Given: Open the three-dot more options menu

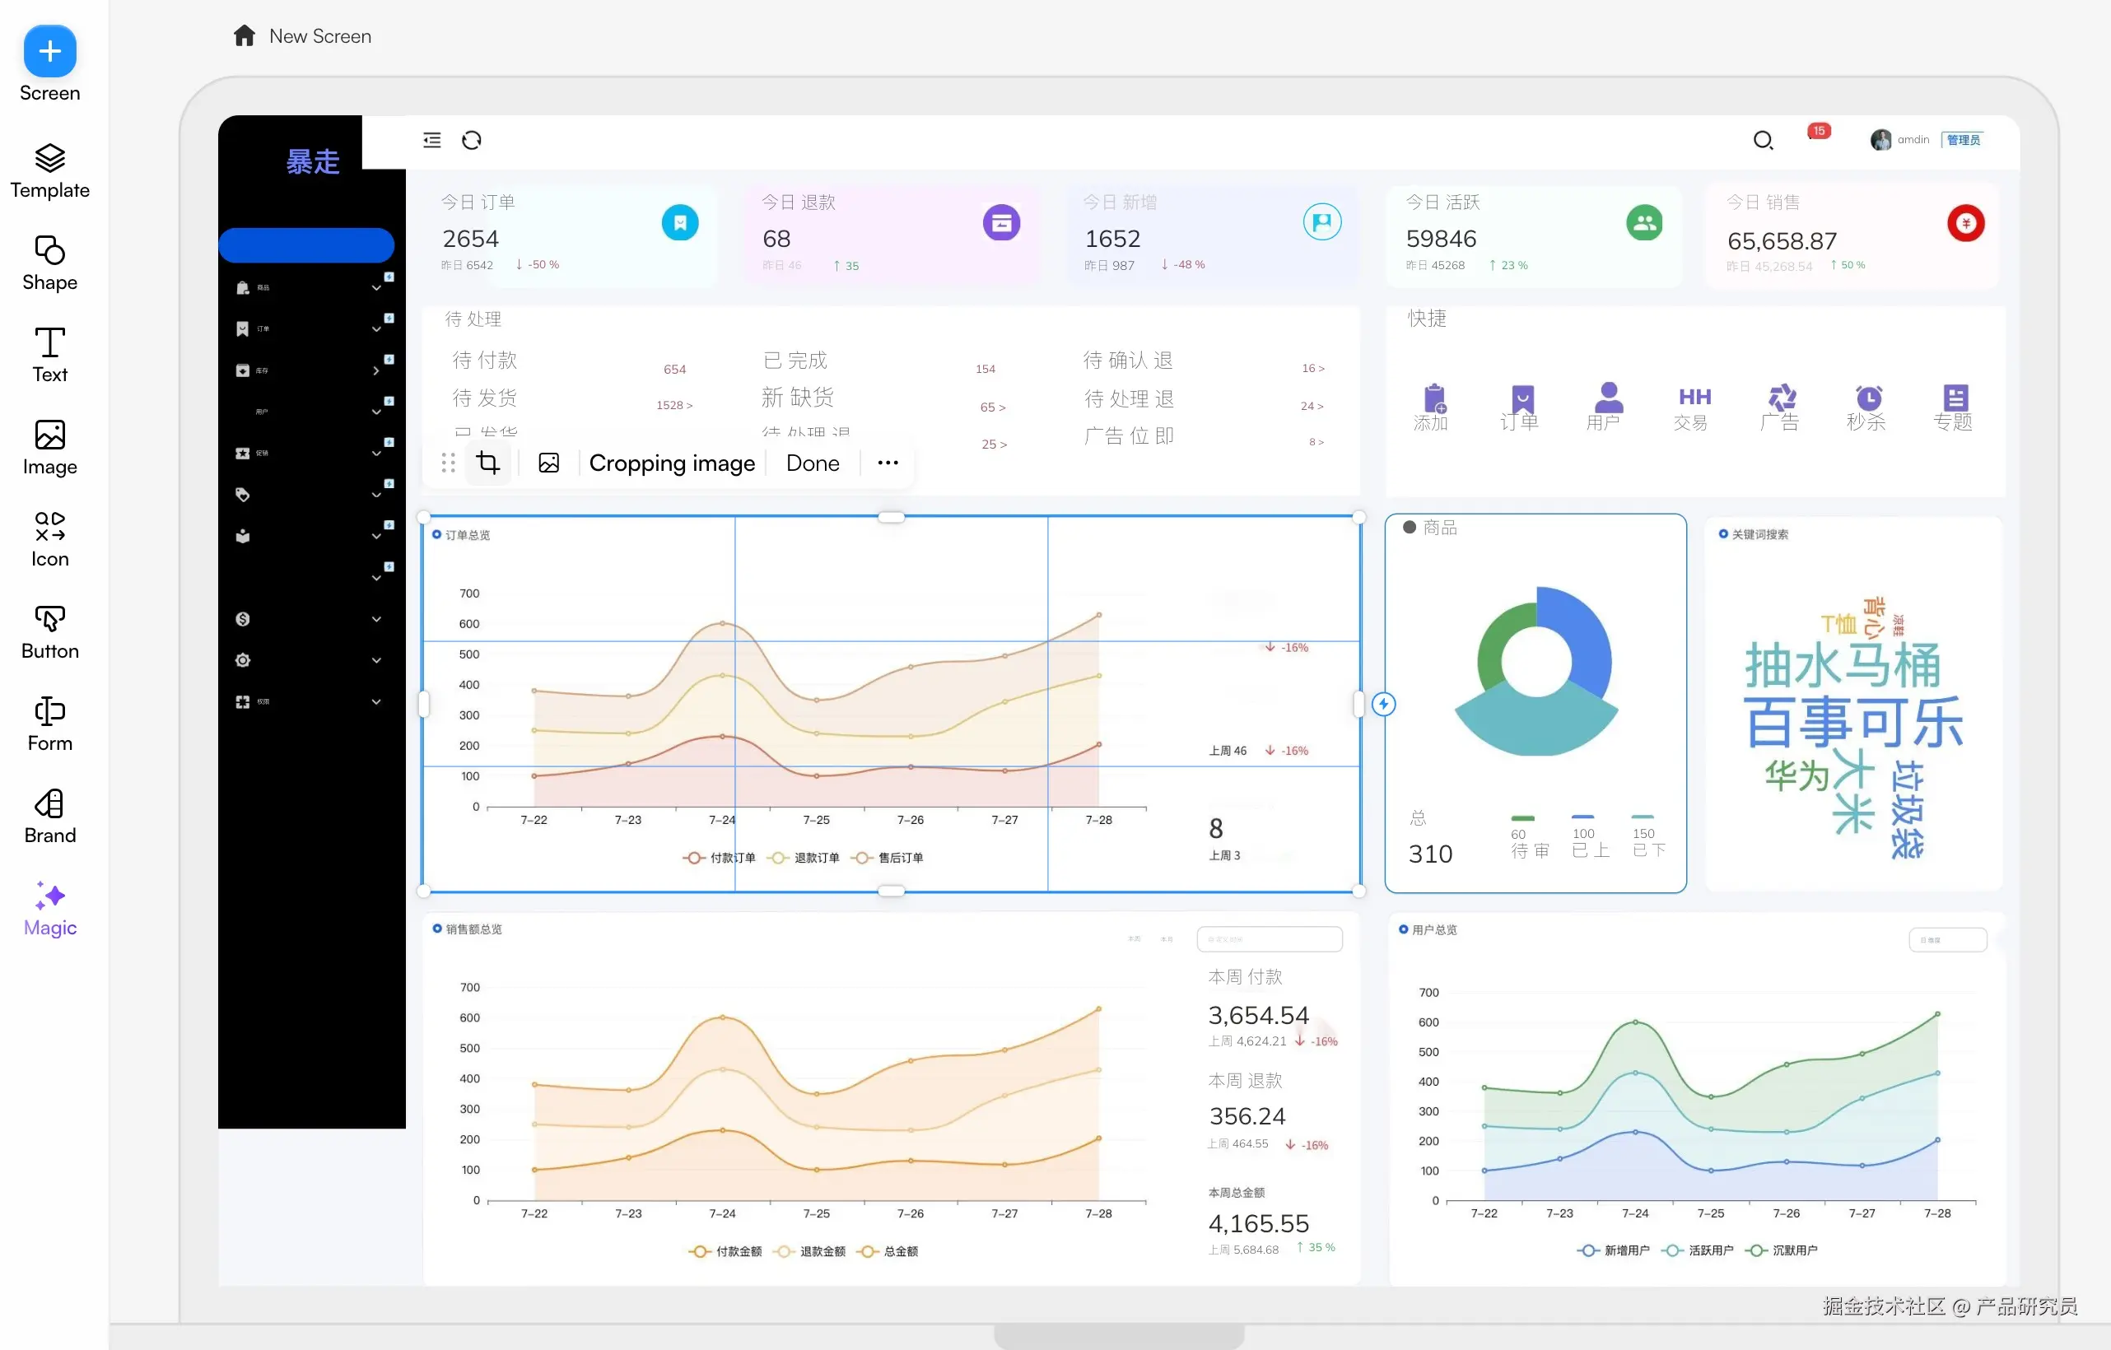Looking at the screenshot, I should 888,463.
